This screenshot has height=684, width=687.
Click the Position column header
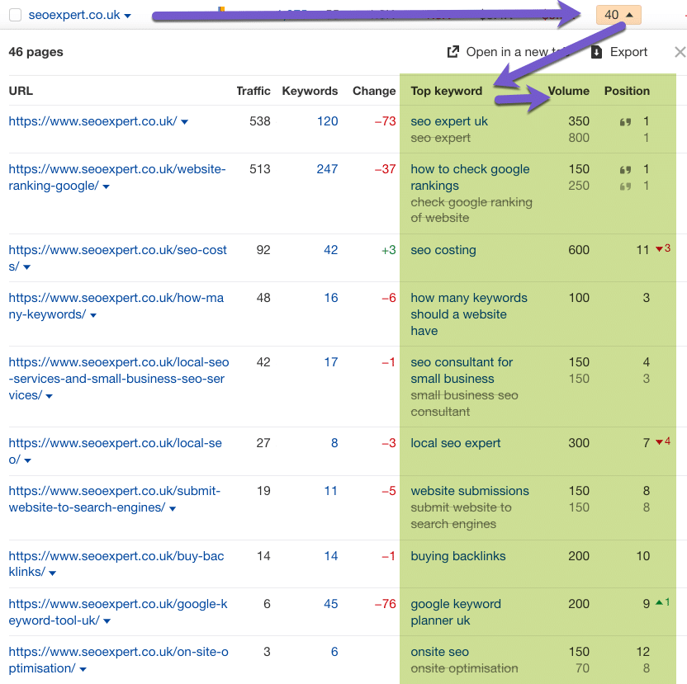tap(627, 91)
